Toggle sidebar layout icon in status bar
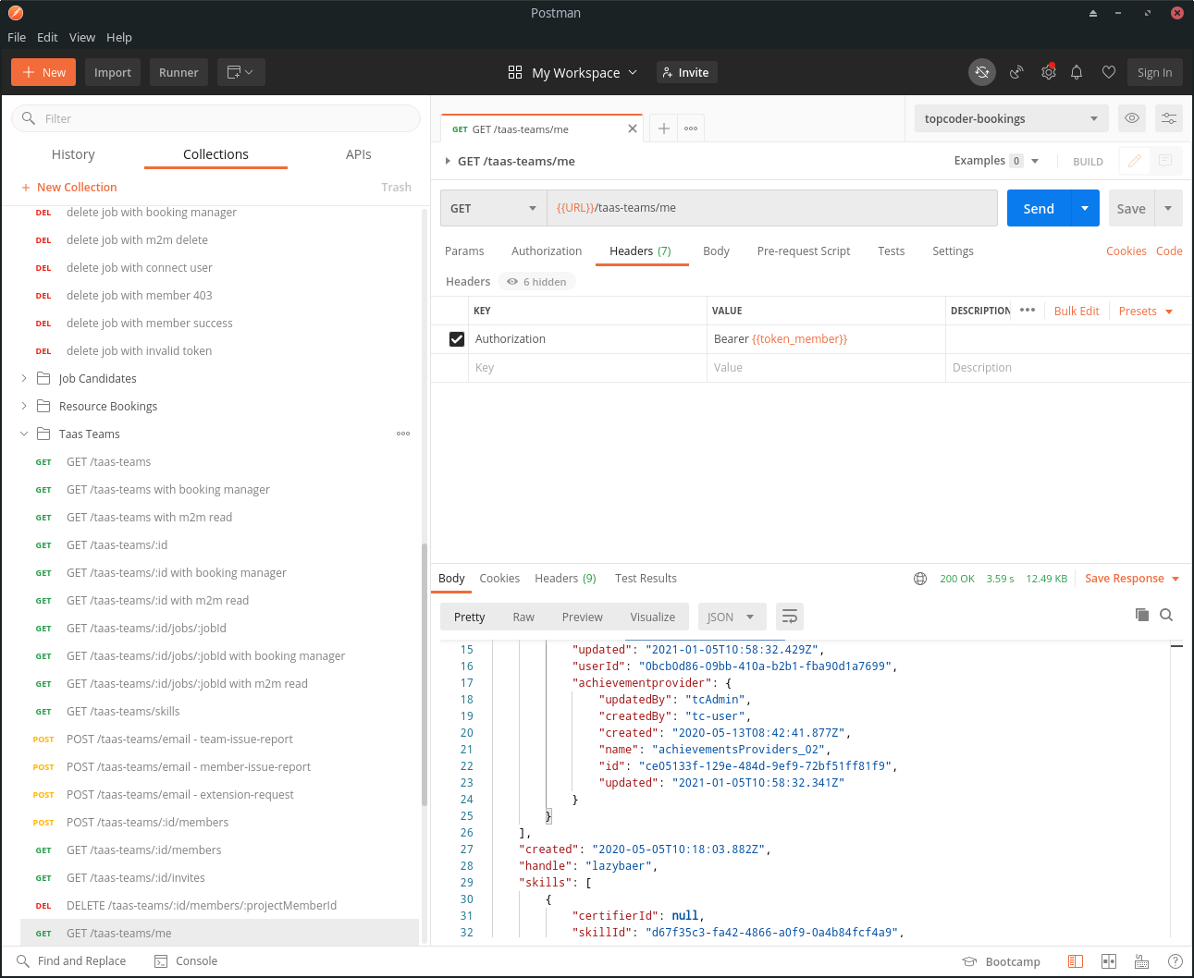 [x=1076, y=961]
